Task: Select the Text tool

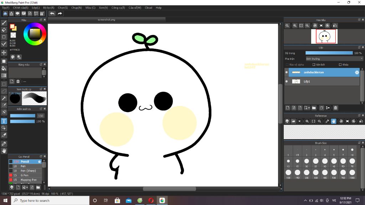Action: [x=4, y=121]
